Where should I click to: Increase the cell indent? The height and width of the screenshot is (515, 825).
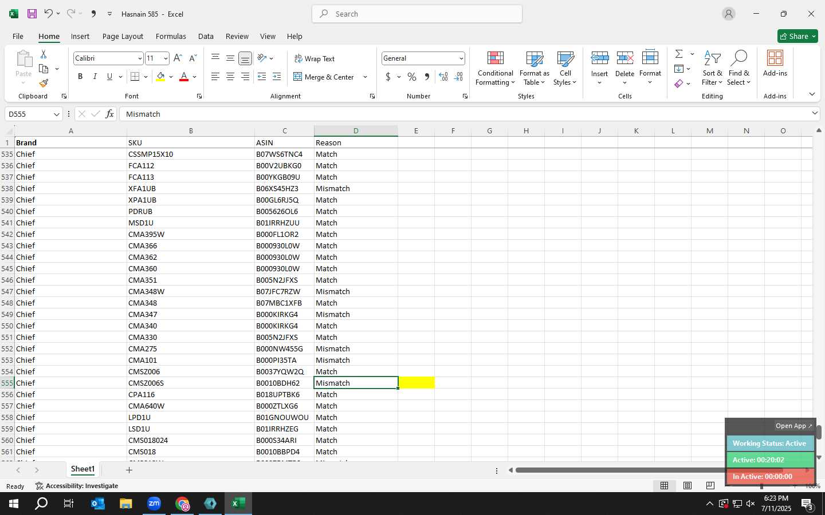coord(277,77)
